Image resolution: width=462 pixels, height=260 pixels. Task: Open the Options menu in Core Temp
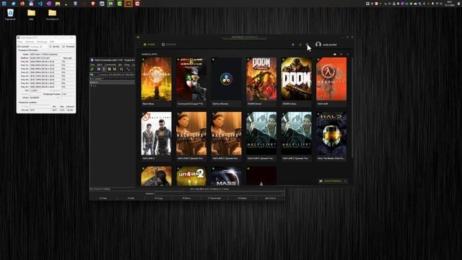(x=30, y=42)
